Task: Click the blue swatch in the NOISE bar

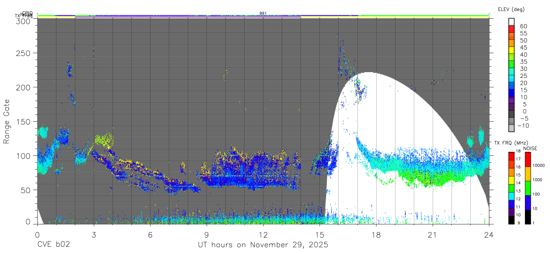Action: click(528, 202)
